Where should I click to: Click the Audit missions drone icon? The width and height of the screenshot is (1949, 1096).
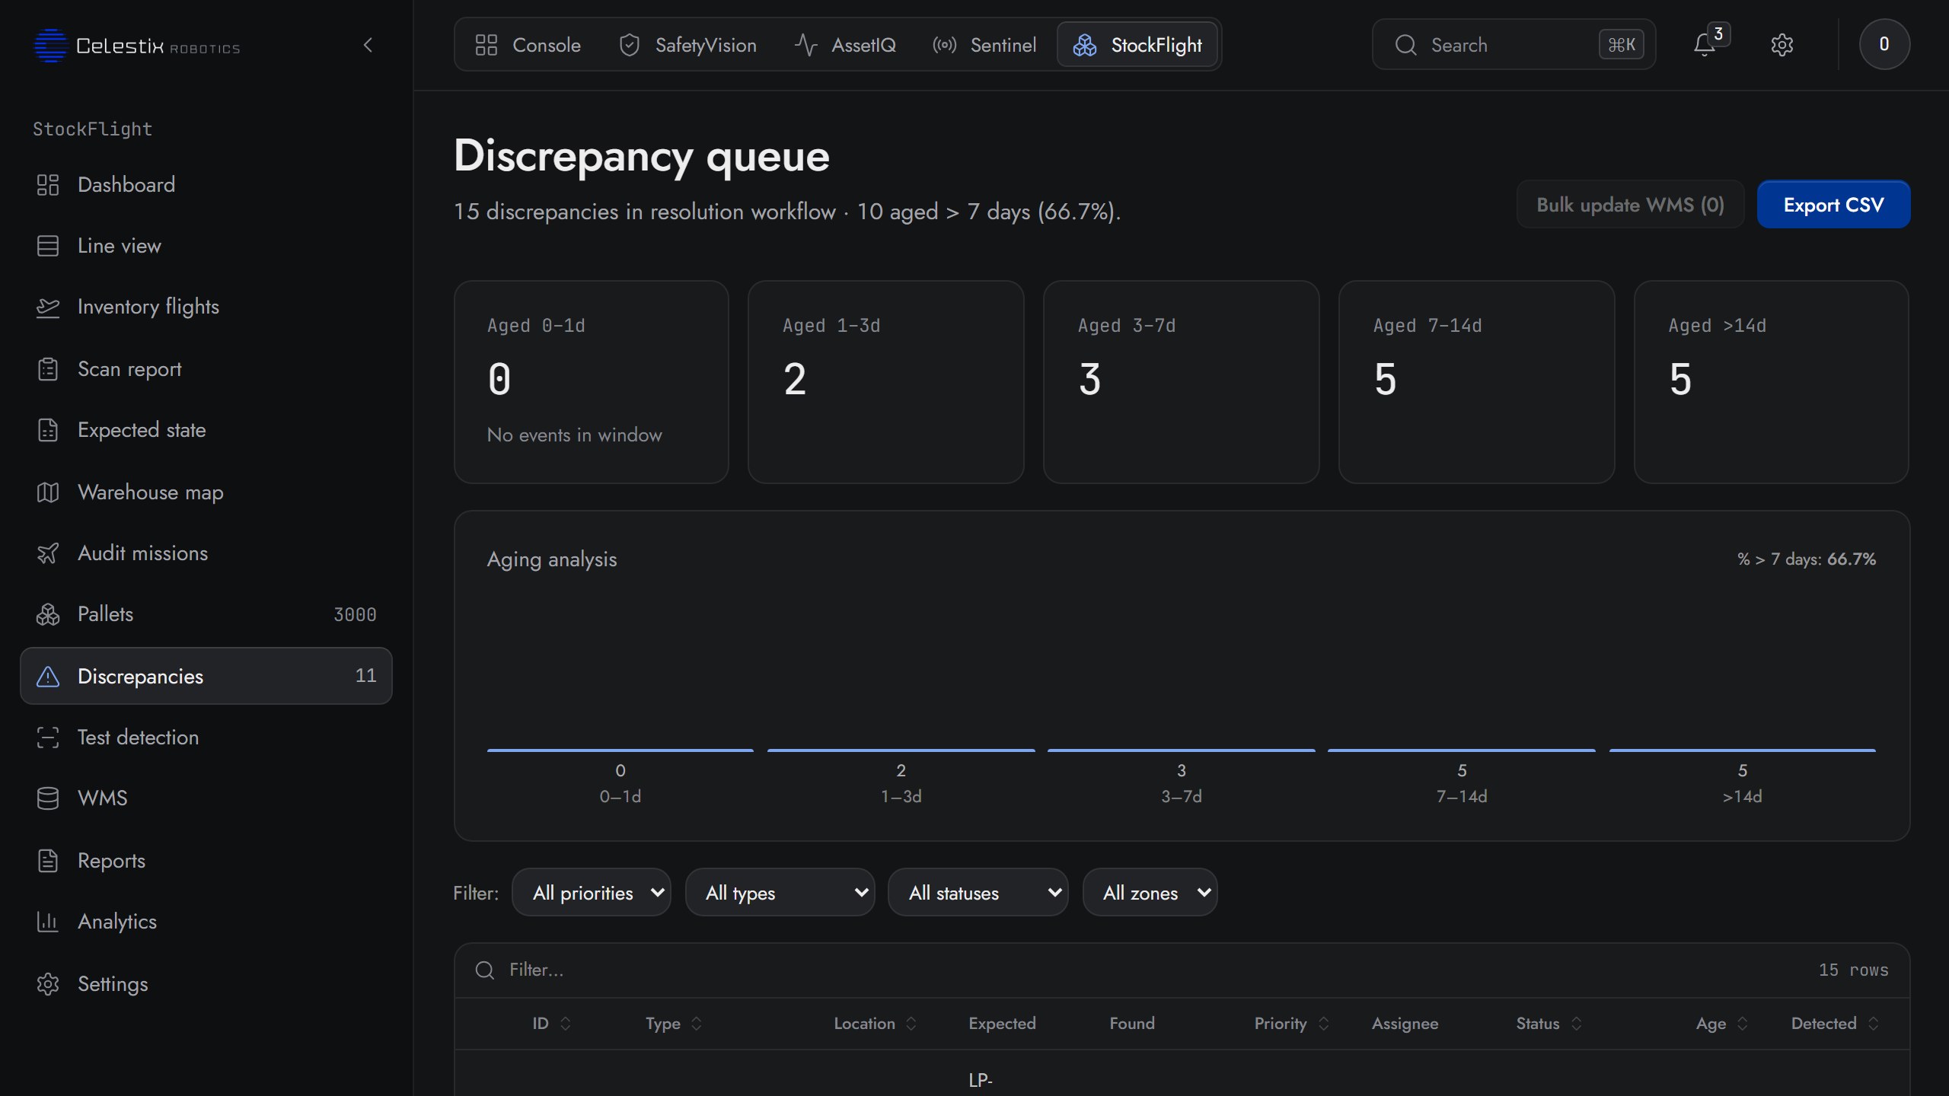48,553
